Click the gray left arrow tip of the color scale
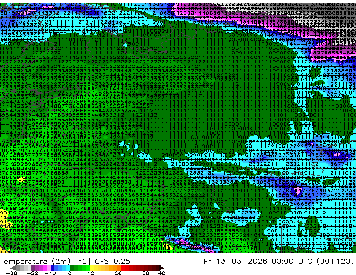356x275 pixels. point(12,268)
